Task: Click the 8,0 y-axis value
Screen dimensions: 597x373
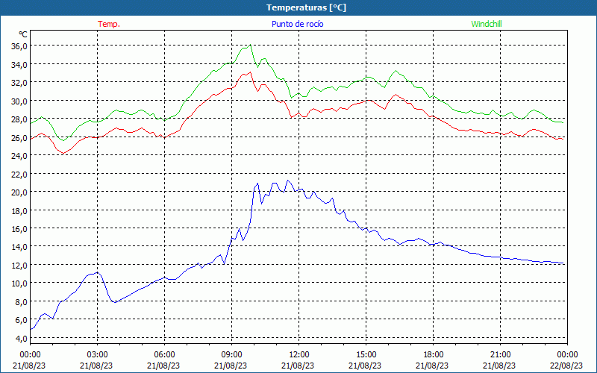Action: pyautogui.click(x=21, y=302)
